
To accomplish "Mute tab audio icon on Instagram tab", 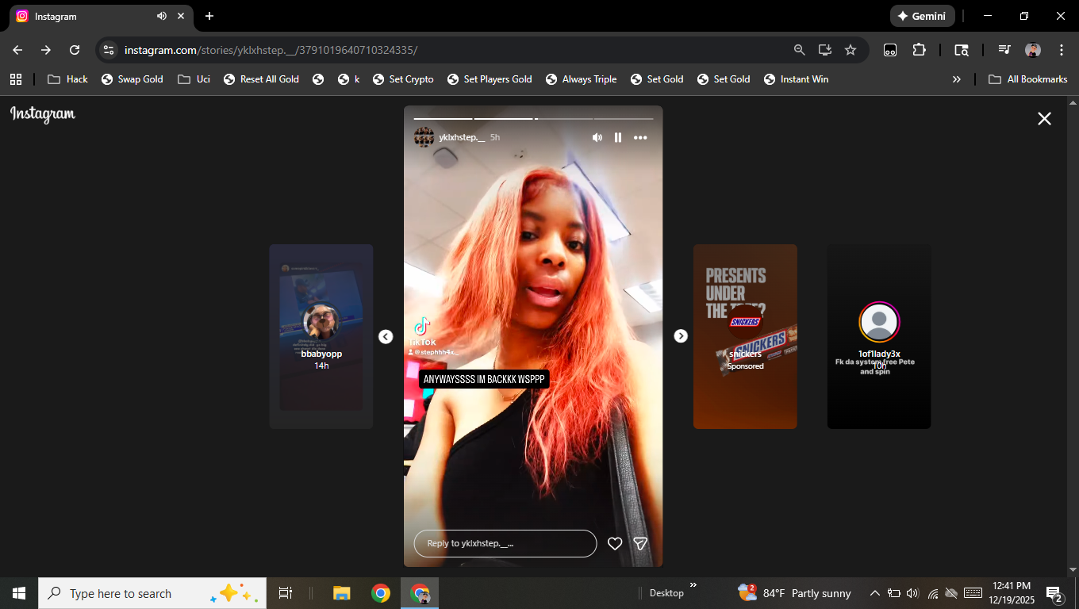I will [162, 16].
